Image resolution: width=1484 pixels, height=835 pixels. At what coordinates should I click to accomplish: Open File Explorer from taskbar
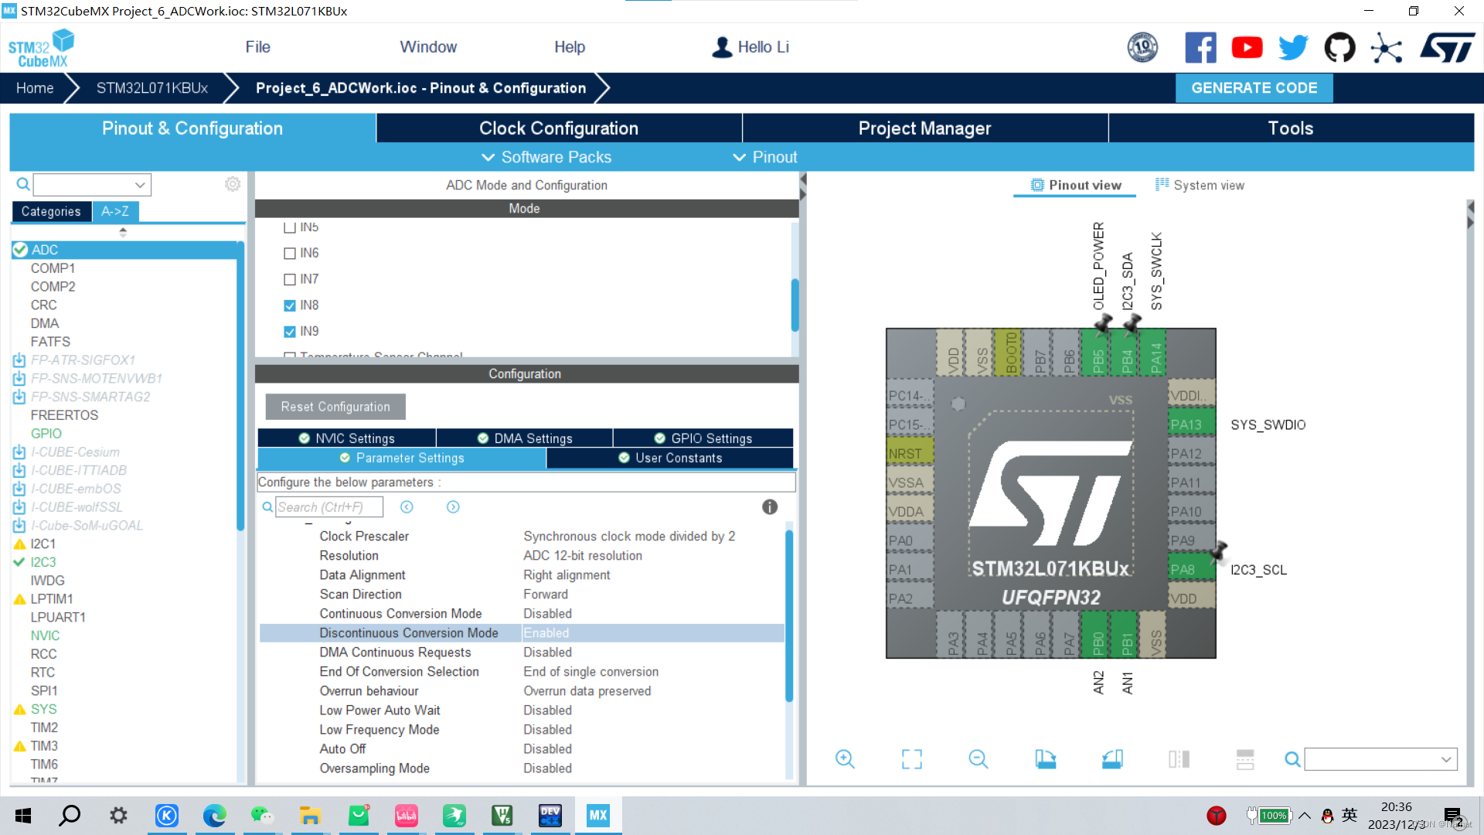[x=310, y=816]
